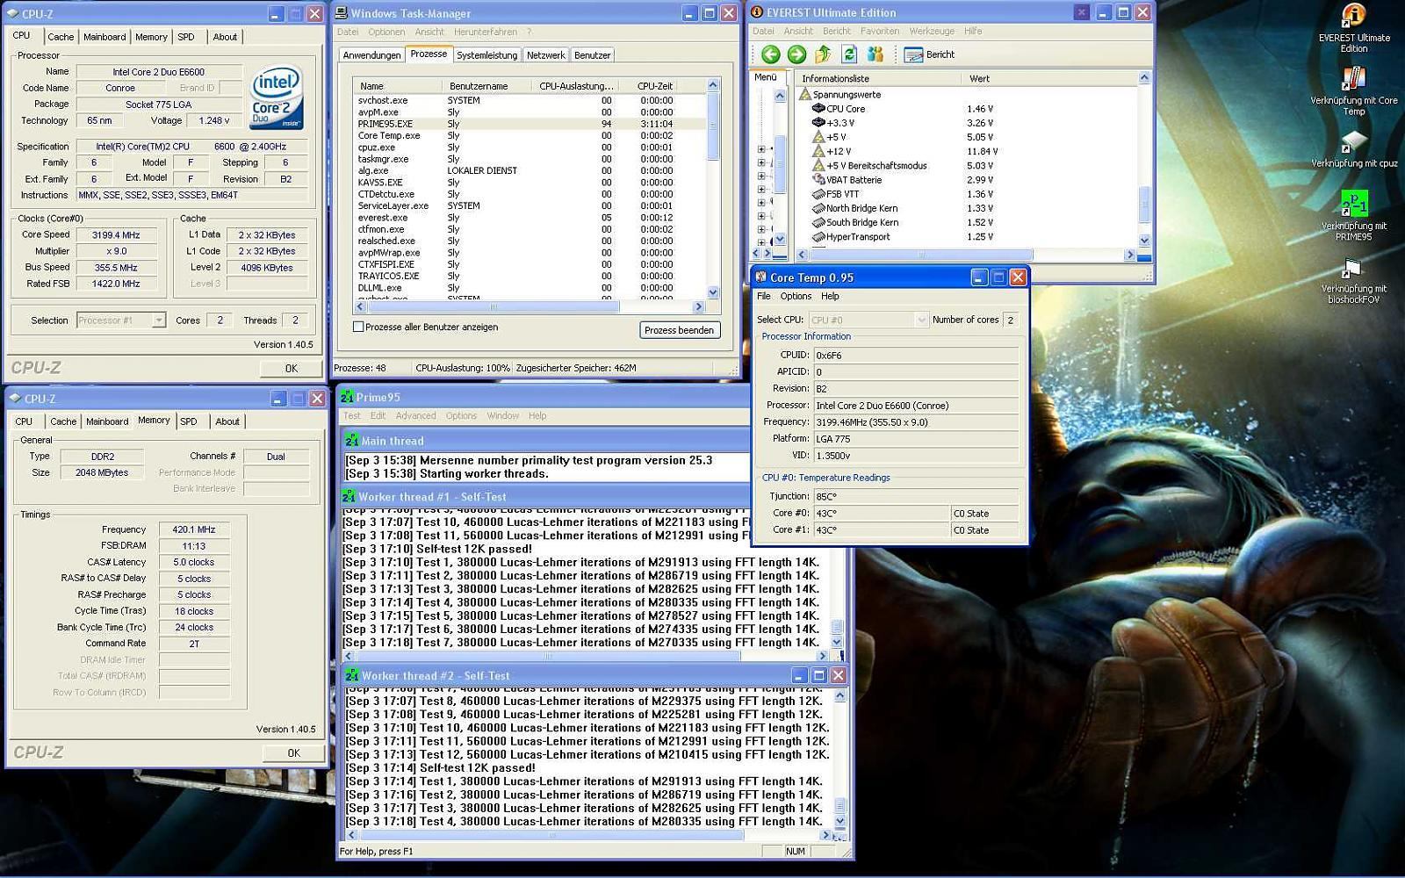1405x878 pixels.
Task: Click EVEREST folder-up toolbar icon
Action: 823,54
